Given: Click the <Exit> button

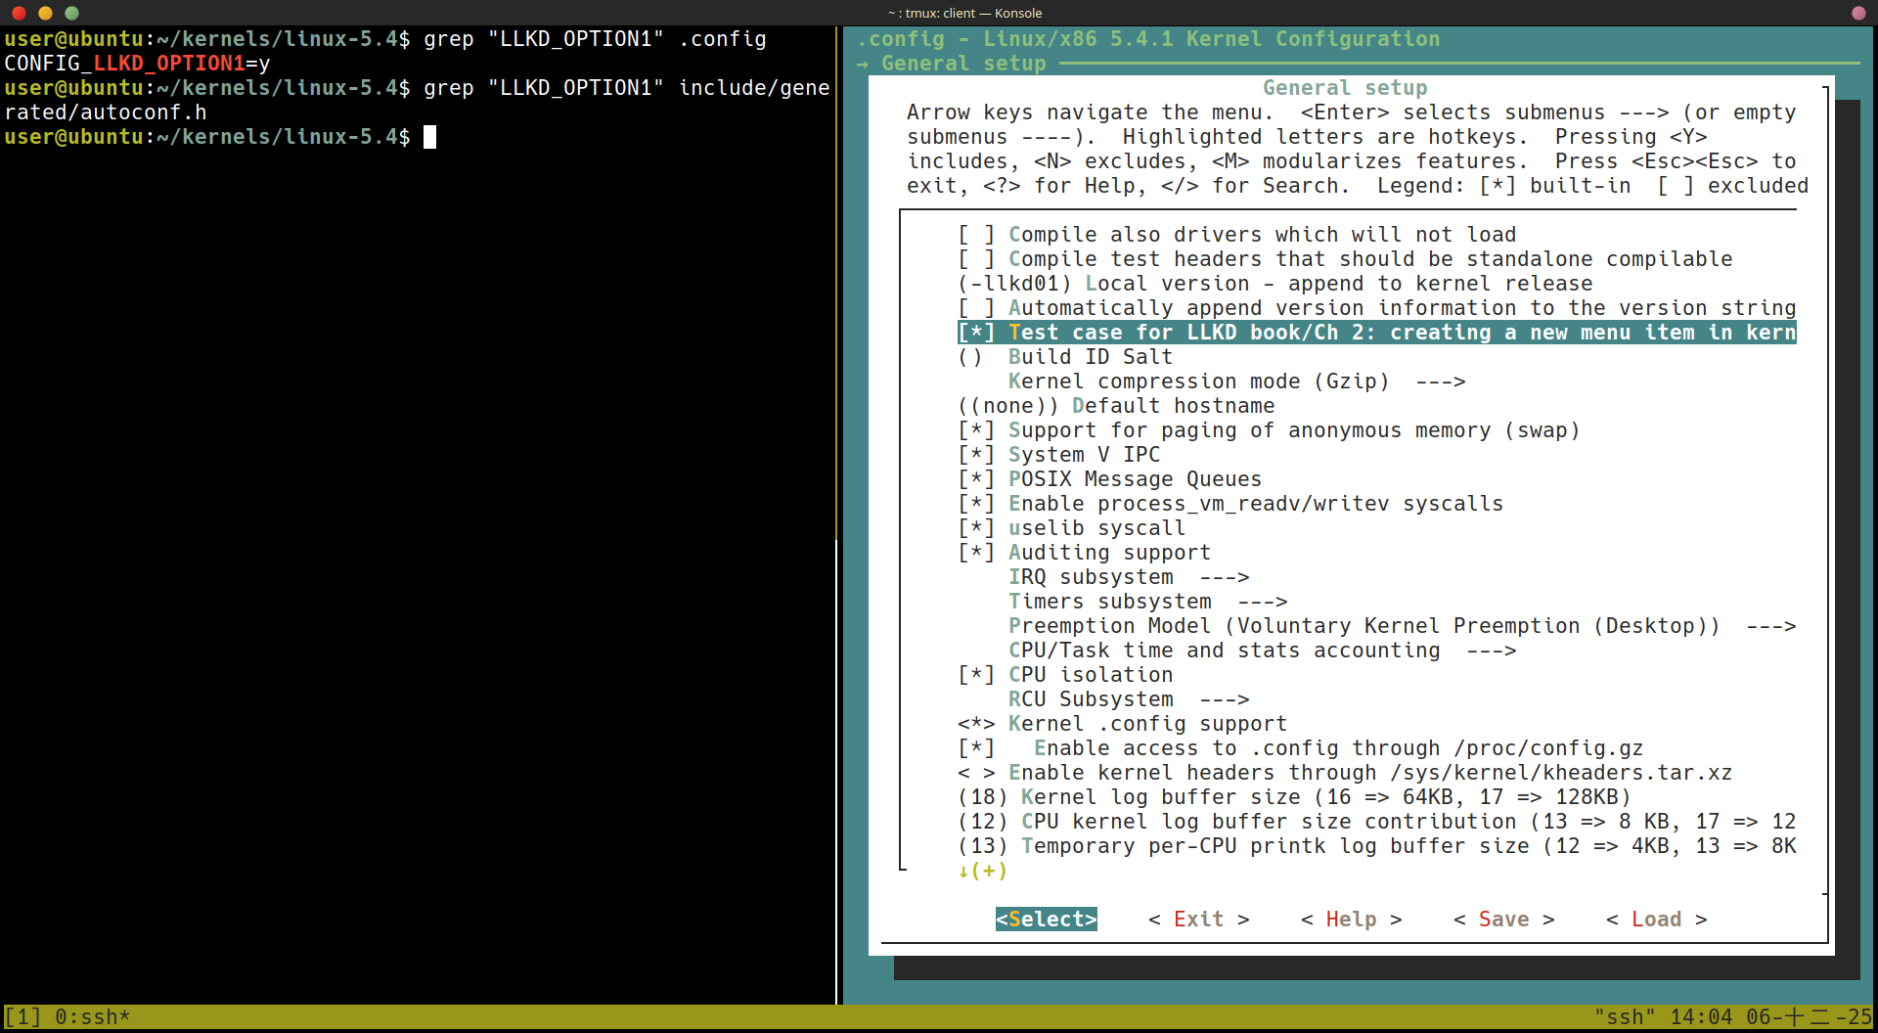Looking at the screenshot, I should click(1197, 919).
